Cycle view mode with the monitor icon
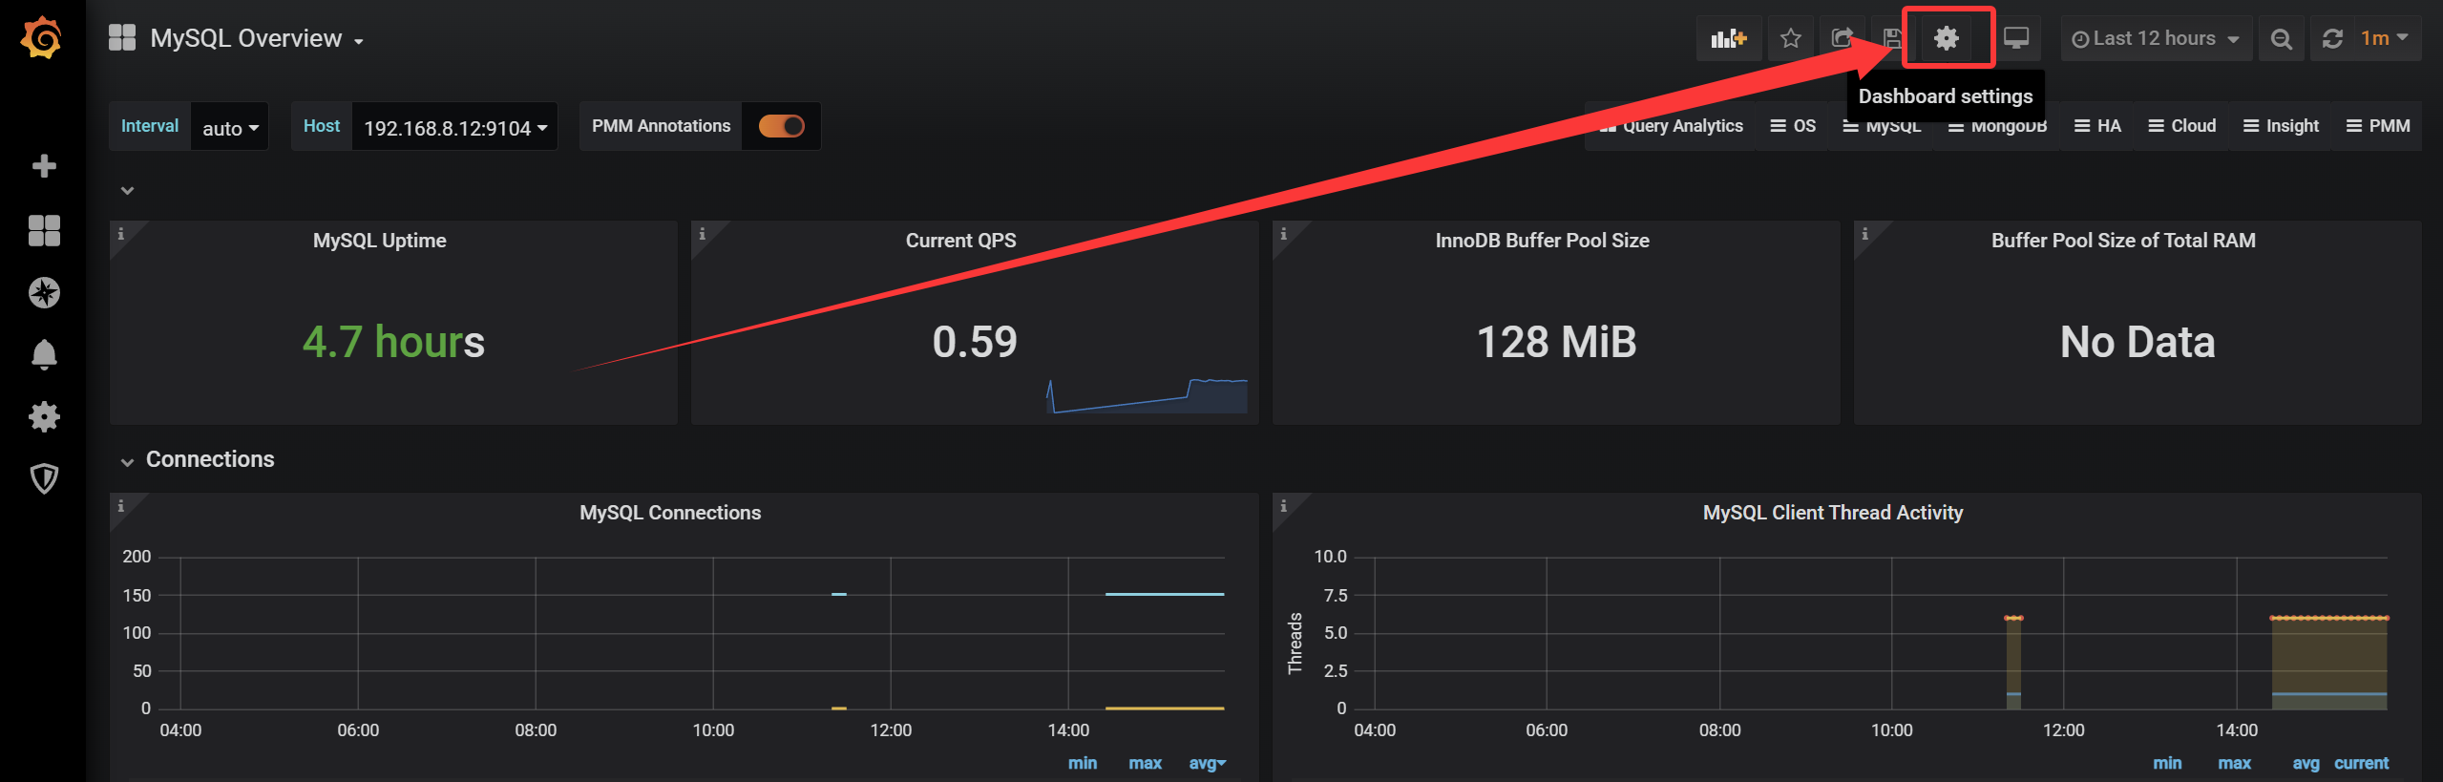The height and width of the screenshot is (782, 2443). pyautogui.click(x=2016, y=38)
